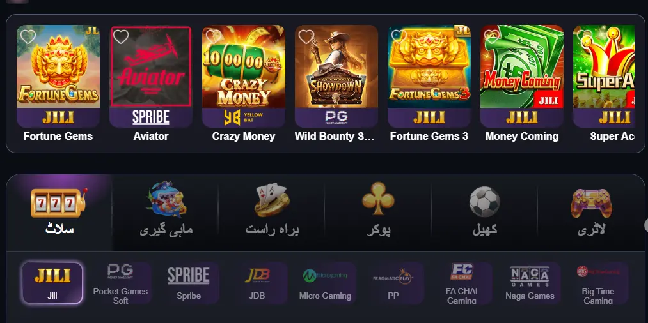Open the fishing games shark icon
The width and height of the screenshot is (648, 323).
pos(166,200)
